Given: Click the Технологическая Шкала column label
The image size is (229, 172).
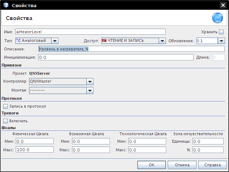Looking at the screenshot, I should tap(143, 134).
